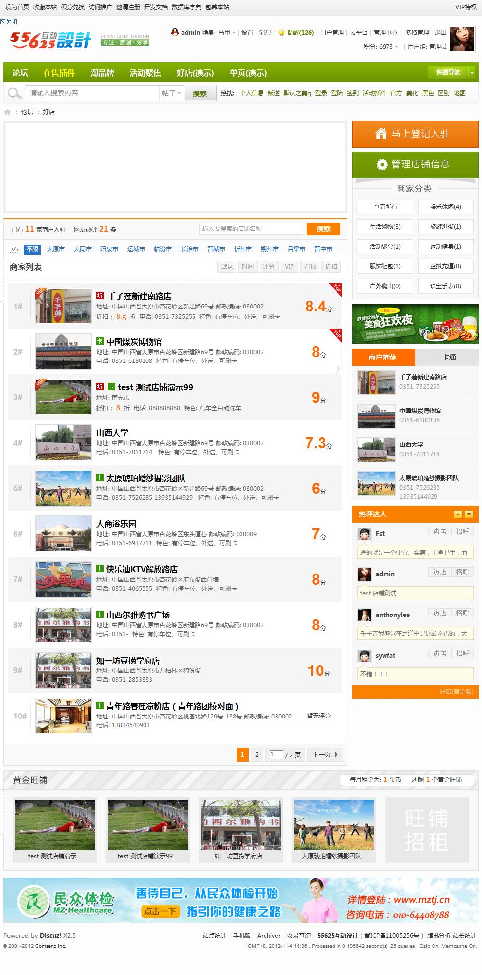This screenshot has height=975, width=482.
Task: Click the house icon on register button
Action: point(381,133)
